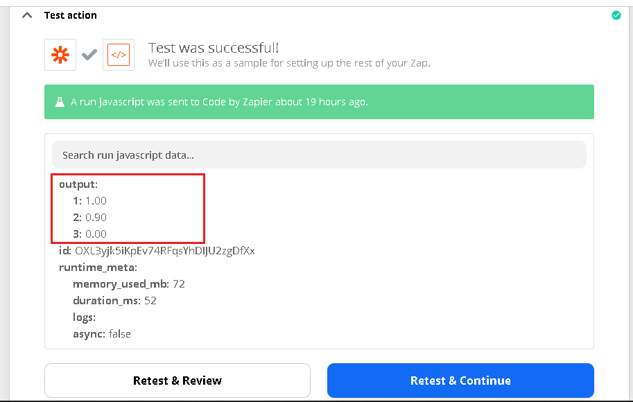Click inside the red-highlighted output section

tap(128, 208)
